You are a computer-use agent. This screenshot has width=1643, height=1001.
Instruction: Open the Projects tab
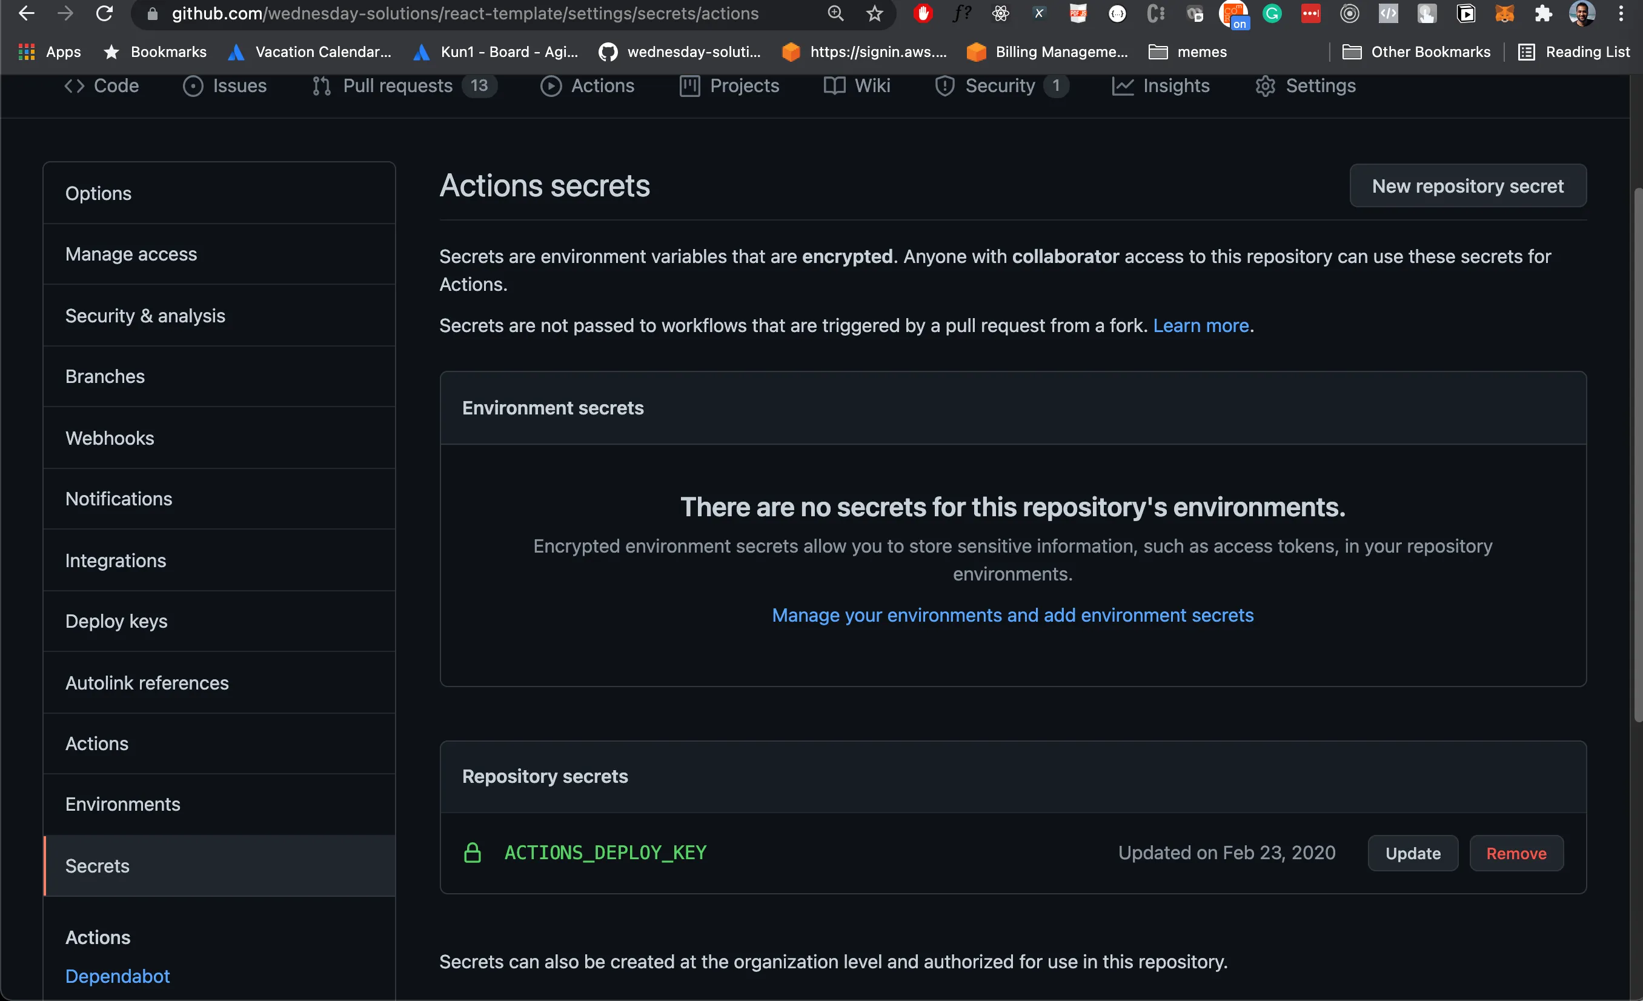729,86
